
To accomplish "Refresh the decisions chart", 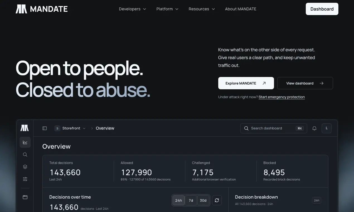I will pyautogui.click(x=217, y=200).
